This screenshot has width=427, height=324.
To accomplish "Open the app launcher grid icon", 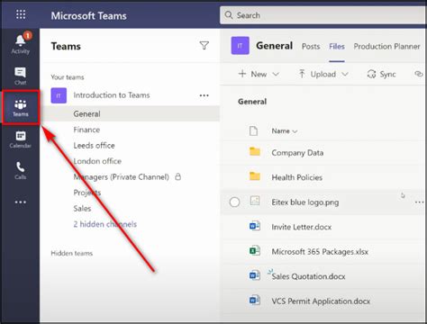I will pyautogui.click(x=21, y=14).
